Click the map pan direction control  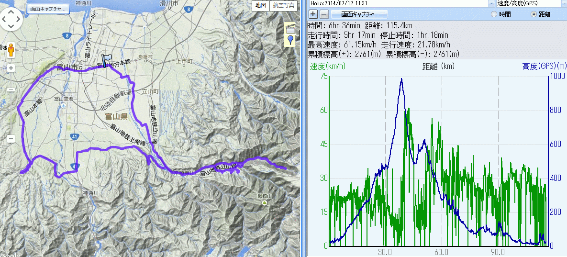[x=11, y=20]
